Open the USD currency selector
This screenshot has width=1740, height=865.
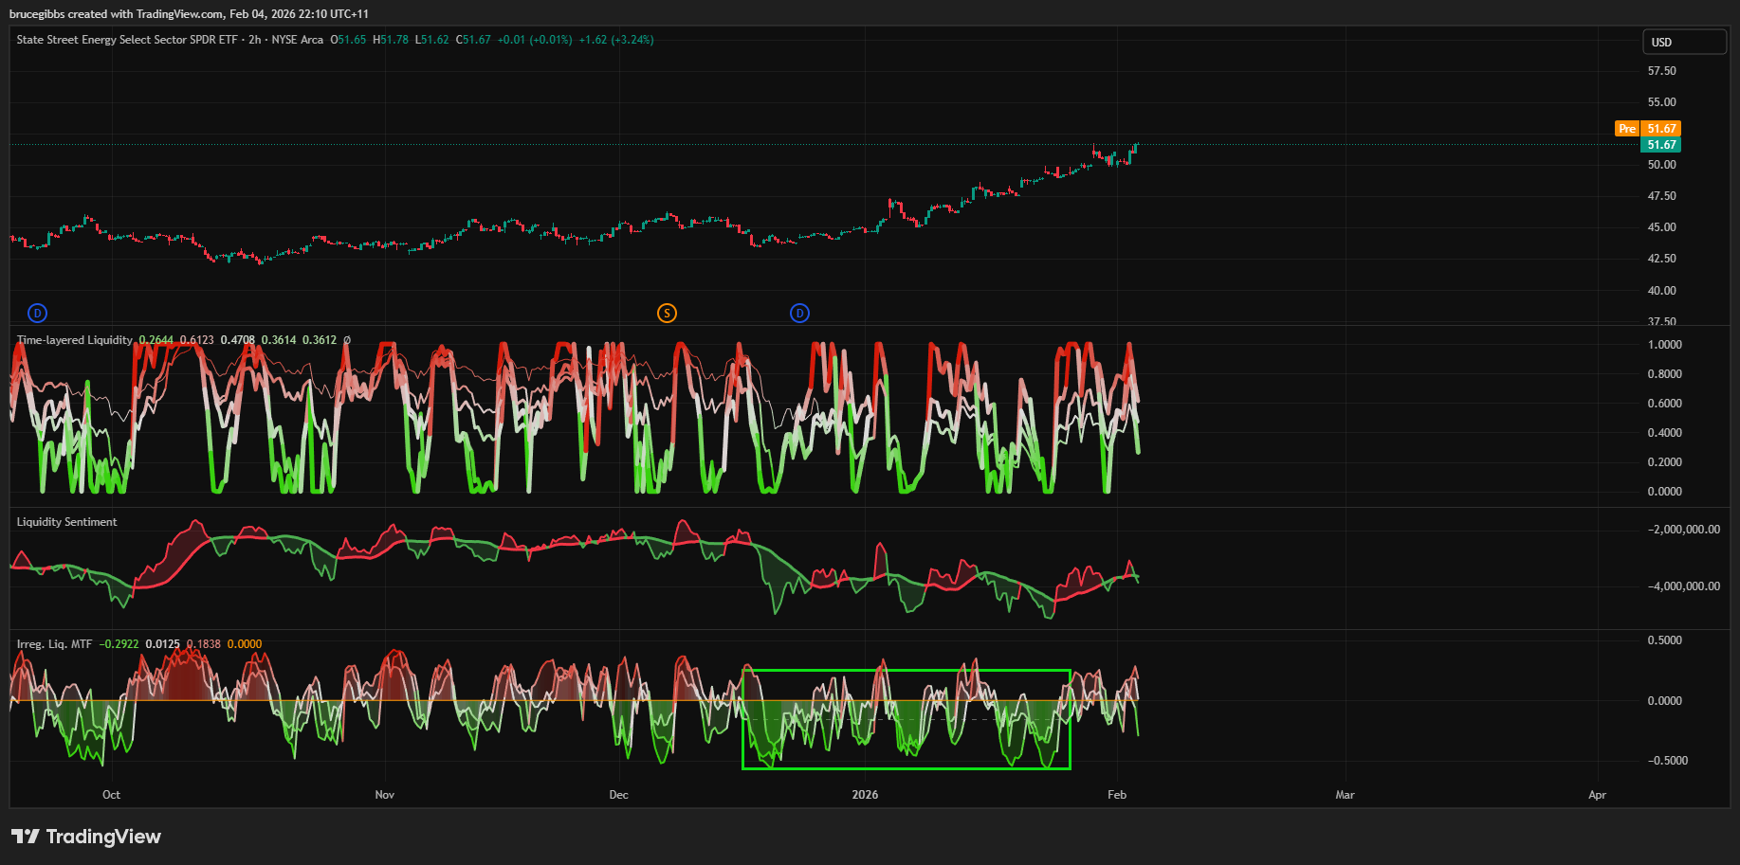(1684, 42)
